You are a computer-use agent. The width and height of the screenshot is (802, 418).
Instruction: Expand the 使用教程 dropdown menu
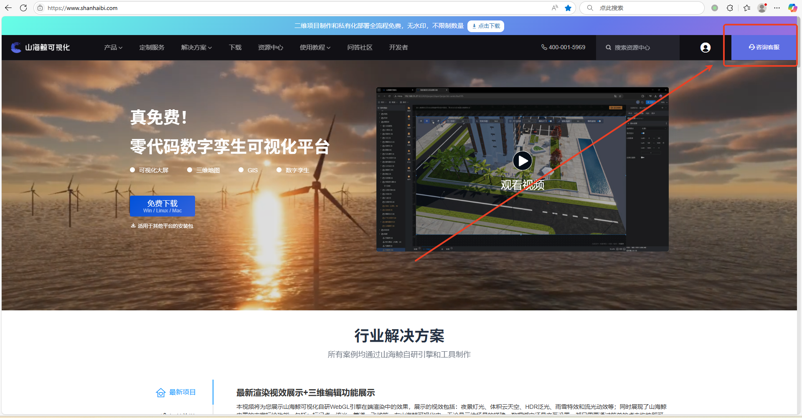coord(315,48)
